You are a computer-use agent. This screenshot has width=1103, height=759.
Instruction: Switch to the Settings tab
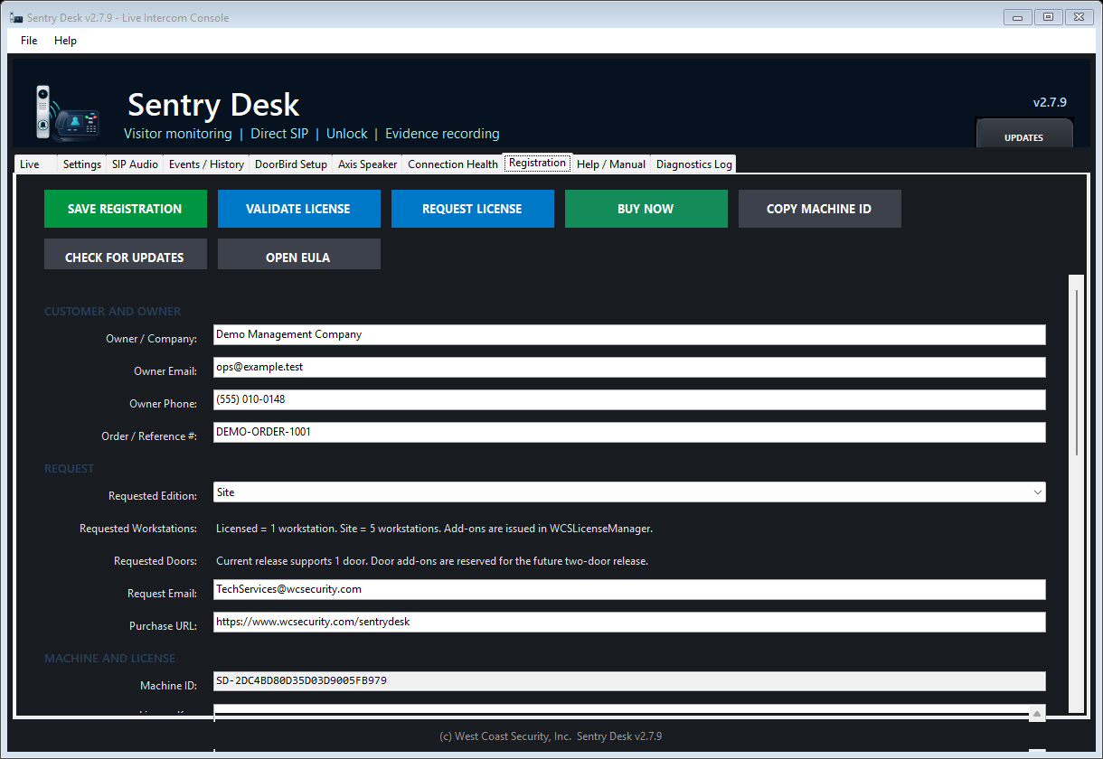click(x=82, y=164)
